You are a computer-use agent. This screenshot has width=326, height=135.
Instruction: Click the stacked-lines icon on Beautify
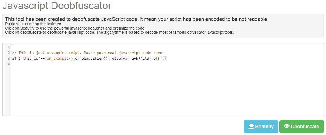(251, 127)
